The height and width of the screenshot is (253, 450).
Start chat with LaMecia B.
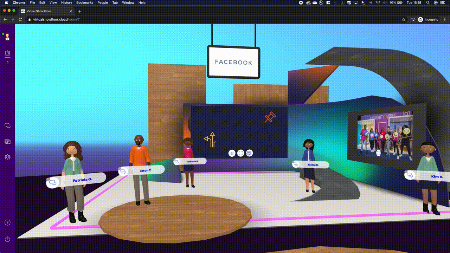177,162
